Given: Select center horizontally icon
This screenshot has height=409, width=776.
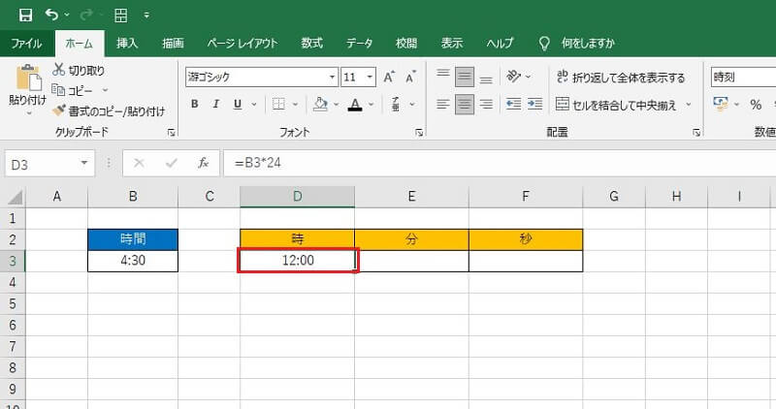Looking at the screenshot, I should tap(465, 104).
